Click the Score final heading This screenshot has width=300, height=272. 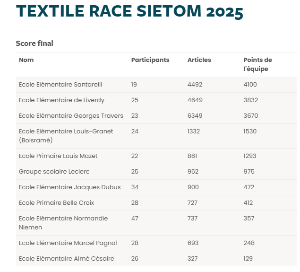pos(34,44)
